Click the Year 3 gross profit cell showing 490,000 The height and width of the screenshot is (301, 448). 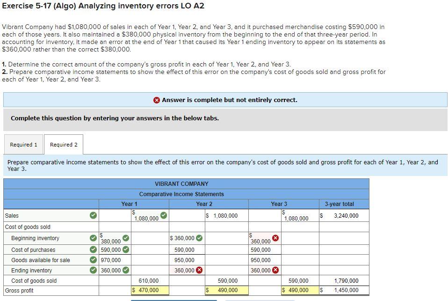[300, 290]
